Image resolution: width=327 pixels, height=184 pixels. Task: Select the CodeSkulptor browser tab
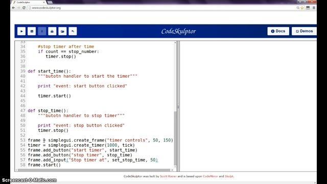point(29,2)
